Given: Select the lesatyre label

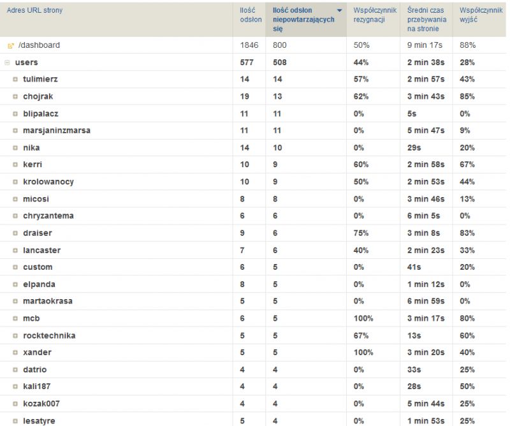Looking at the screenshot, I should point(39,421).
